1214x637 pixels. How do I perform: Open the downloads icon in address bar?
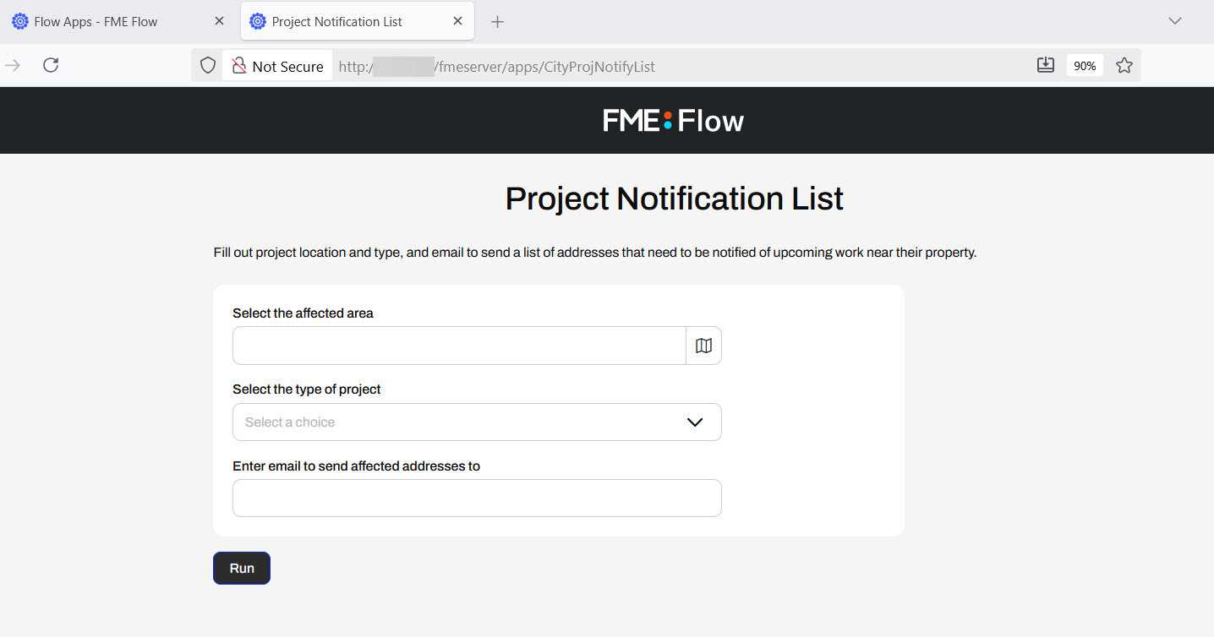(x=1046, y=65)
